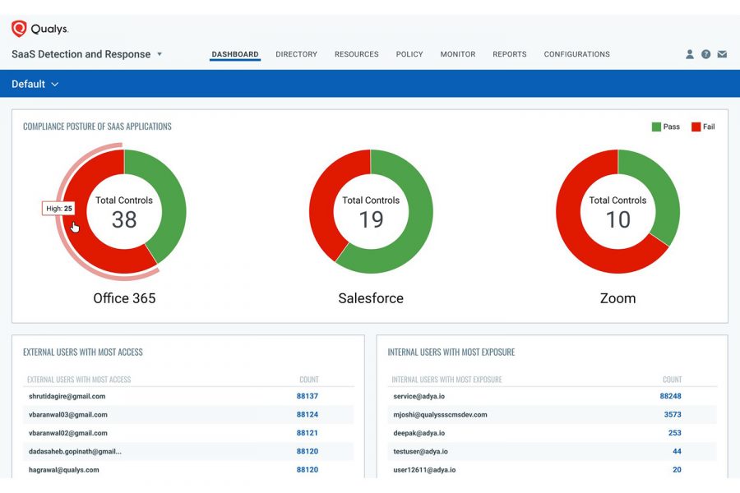Open count 3573 for mjoshi@qualyssscmsdev.com
Viewport: 740px width, 493px height.
click(x=673, y=415)
